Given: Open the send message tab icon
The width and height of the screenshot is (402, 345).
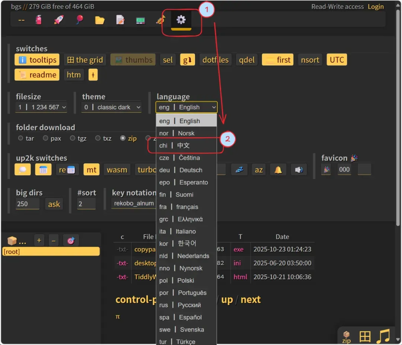Looking at the screenshot, I should [140, 20].
